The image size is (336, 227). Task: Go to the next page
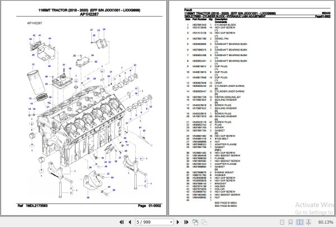click(x=178, y=222)
